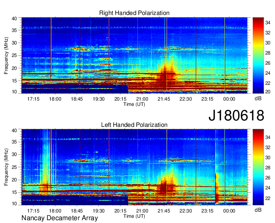Image resolution: width=275 pixels, height=223 pixels.
Task: Click the 00:00 time tick of Right Handed plot
Action: (229, 99)
